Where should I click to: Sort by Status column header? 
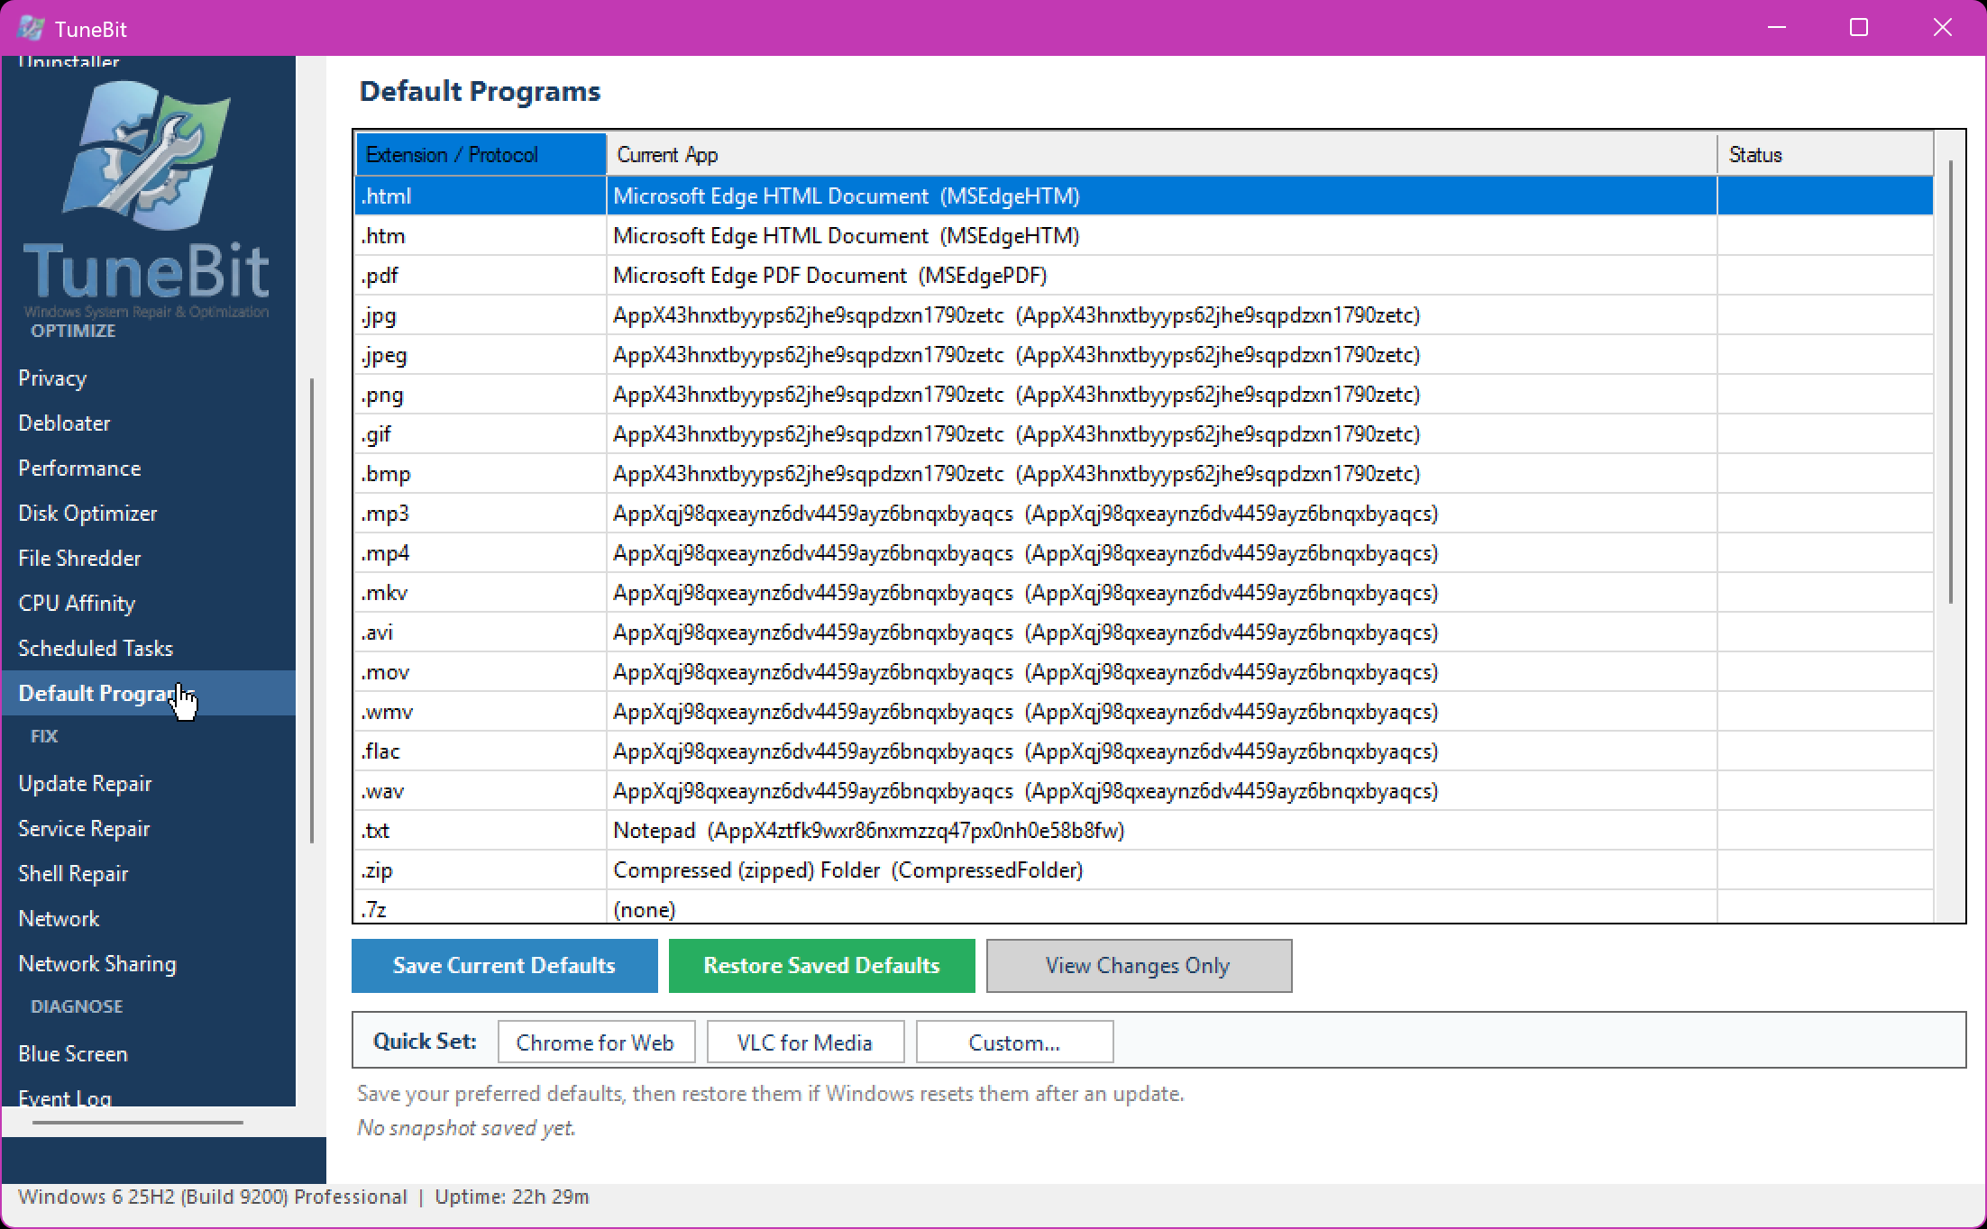(1825, 154)
